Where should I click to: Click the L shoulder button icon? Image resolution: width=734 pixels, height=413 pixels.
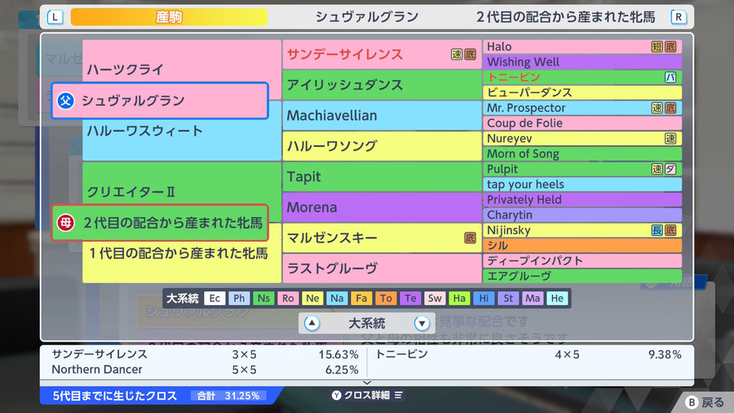click(x=55, y=17)
